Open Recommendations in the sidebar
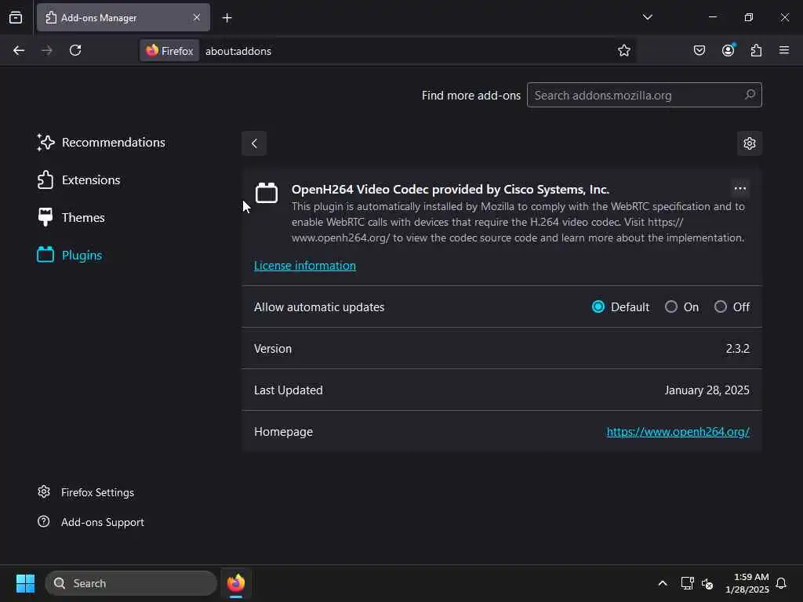Image resolution: width=803 pixels, height=602 pixels. coord(101,143)
